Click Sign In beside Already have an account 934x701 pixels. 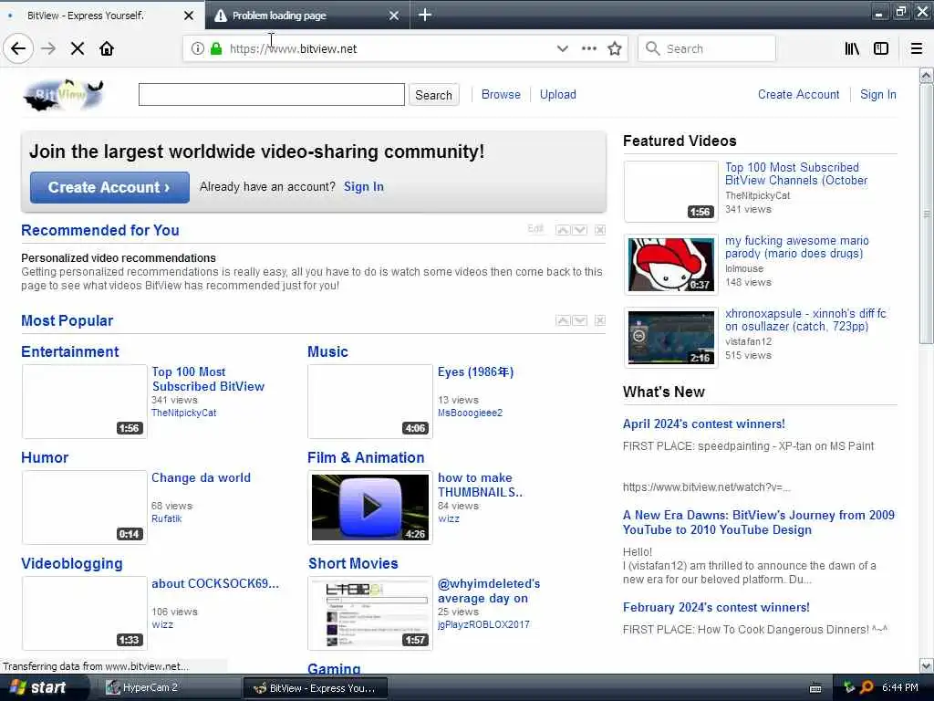point(363,186)
